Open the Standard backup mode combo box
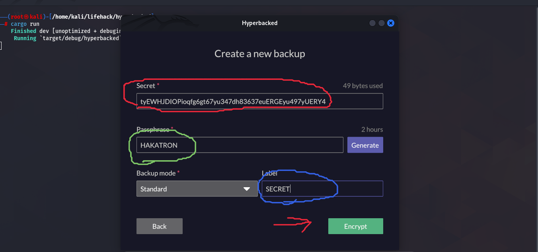Screen dimensions: 538x252 [x=197, y=189]
